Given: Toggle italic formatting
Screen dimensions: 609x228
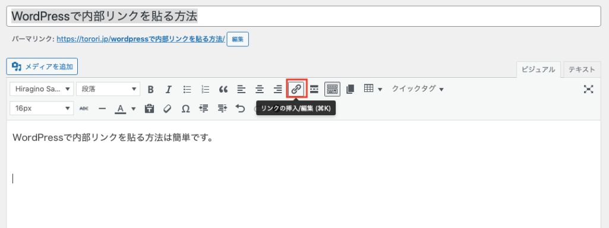Looking at the screenshot, I should (x=169, y=89).
